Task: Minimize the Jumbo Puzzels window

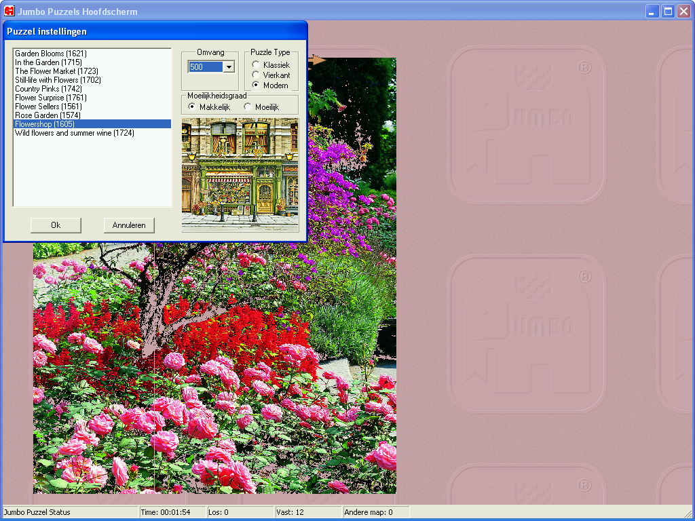Action: (652, 11)
